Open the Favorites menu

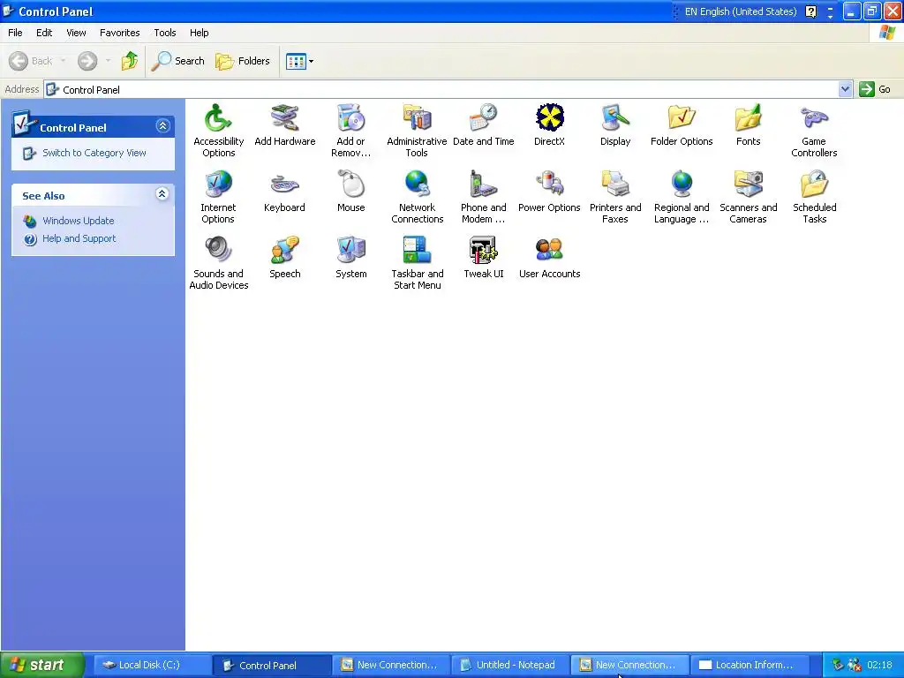[x=119, y=33]
